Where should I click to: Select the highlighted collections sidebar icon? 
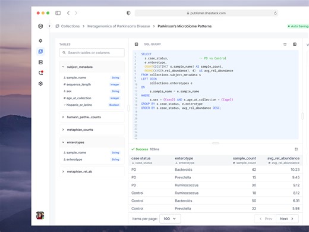(40, 52)
